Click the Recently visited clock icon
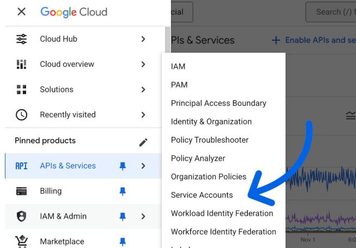 click(x=21, y=115)
